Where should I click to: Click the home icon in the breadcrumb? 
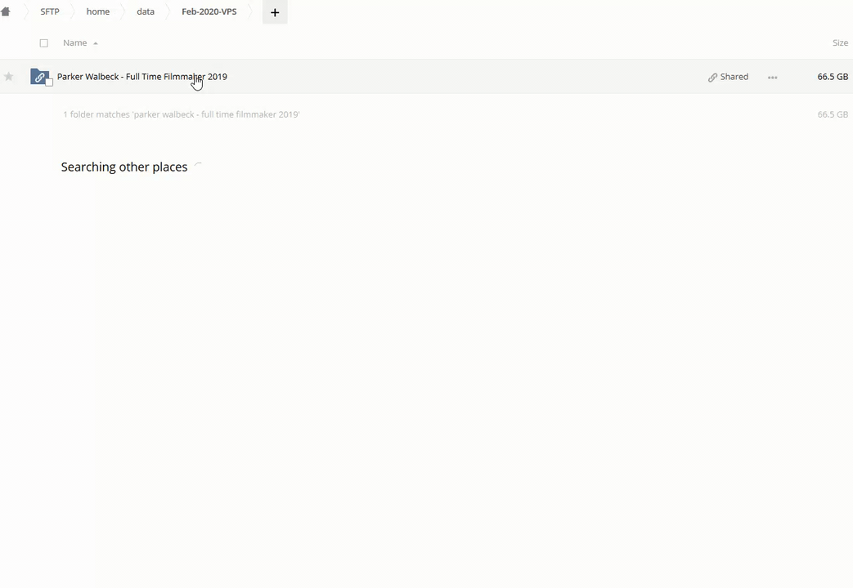[6, 11]
